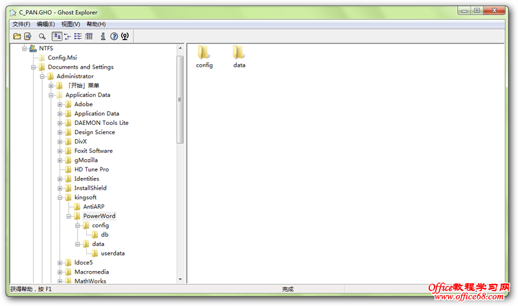
Task: Click the Extract toolbar icon
Action: coord(28,36)
